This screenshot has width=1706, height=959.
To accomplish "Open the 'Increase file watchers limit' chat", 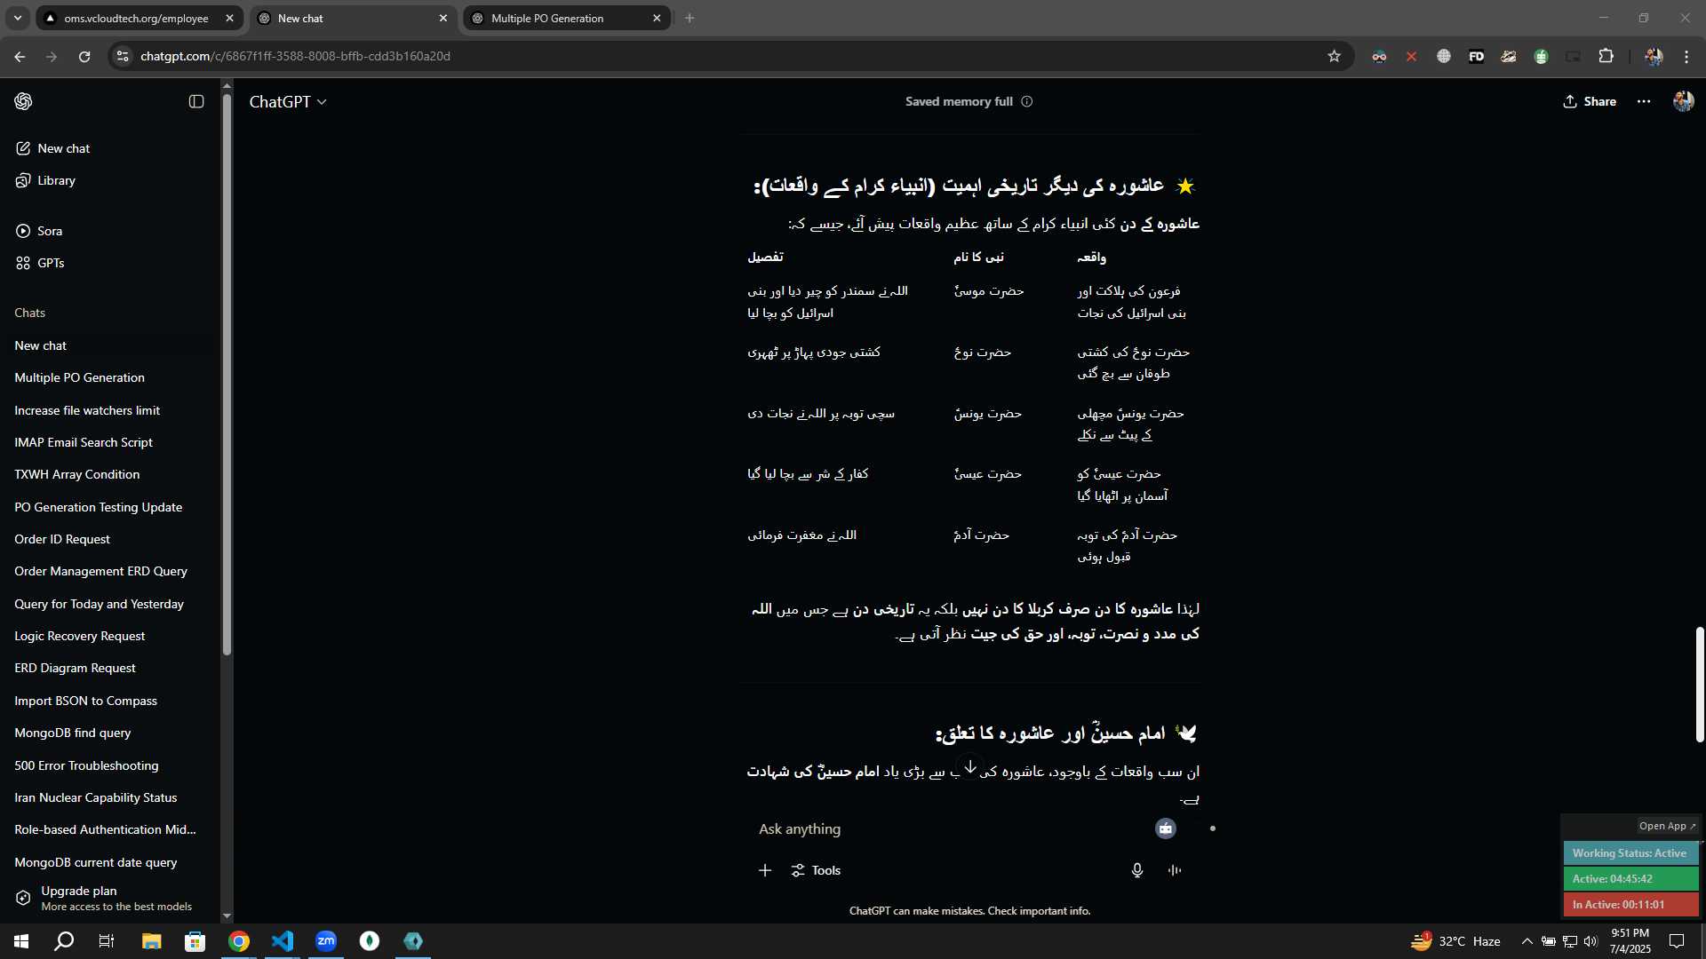I will (110, 410).
